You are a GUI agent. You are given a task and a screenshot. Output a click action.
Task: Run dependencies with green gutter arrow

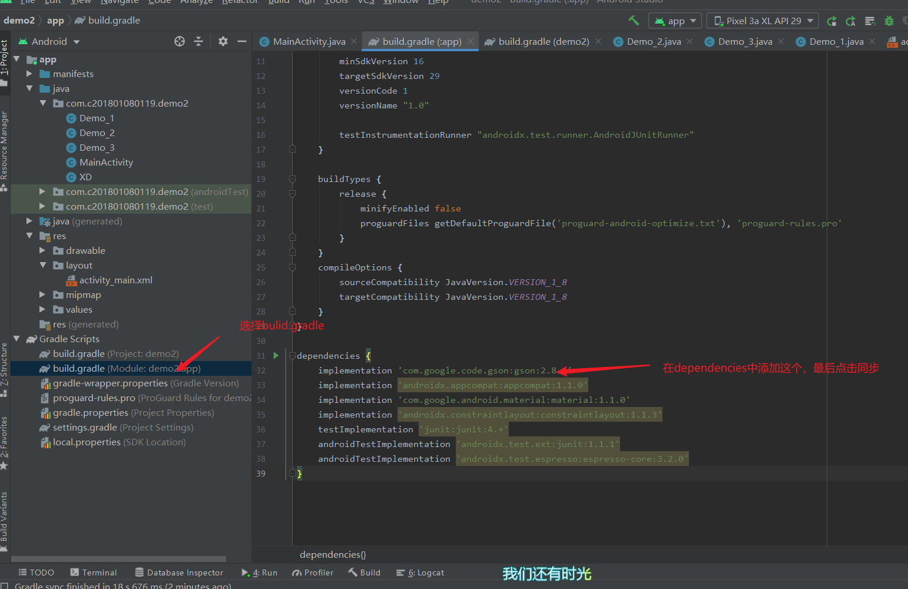(x=276, y=355)
